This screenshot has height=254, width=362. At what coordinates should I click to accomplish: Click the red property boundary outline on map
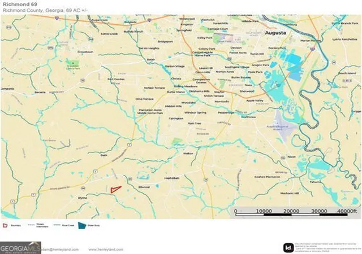[115, 190]
